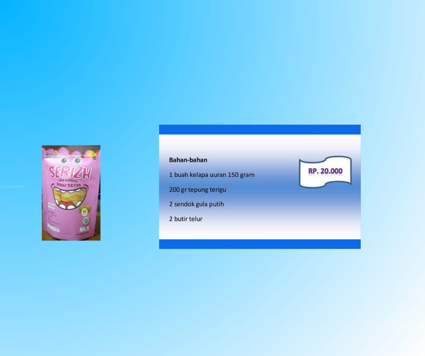Click the '1 buah kelapa' ingredient line
425x356 pixels.
[212, 175]
